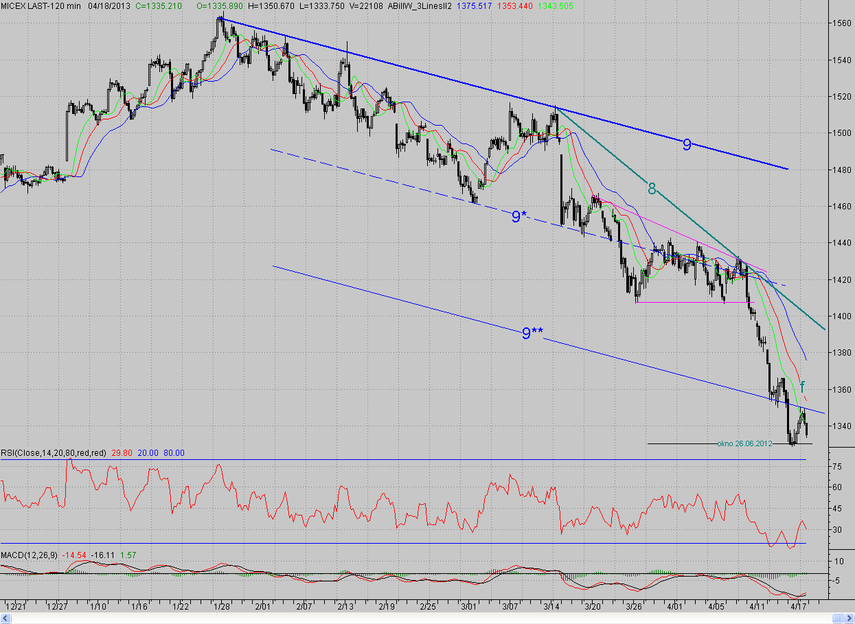Click the '2/13' date on time axis
Viewport: 855px width, 624px height.
(x=345, y=606)
